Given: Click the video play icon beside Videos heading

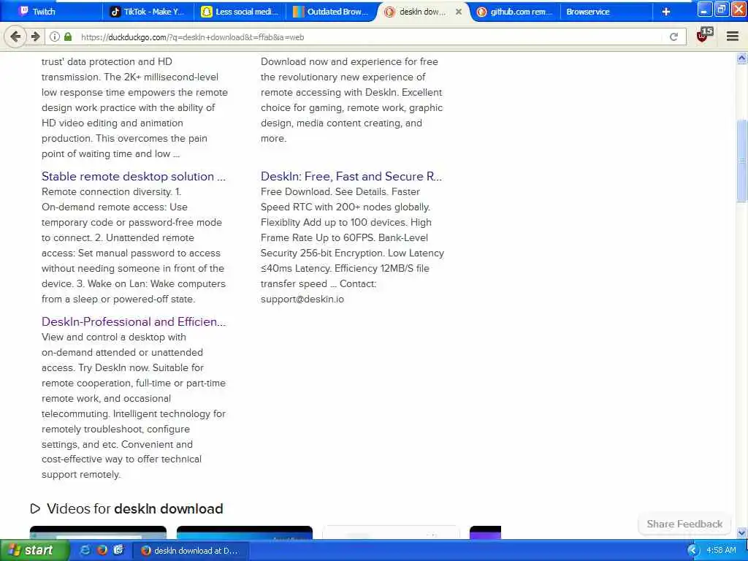Looking at the screenshot, I should pos(35,508).
